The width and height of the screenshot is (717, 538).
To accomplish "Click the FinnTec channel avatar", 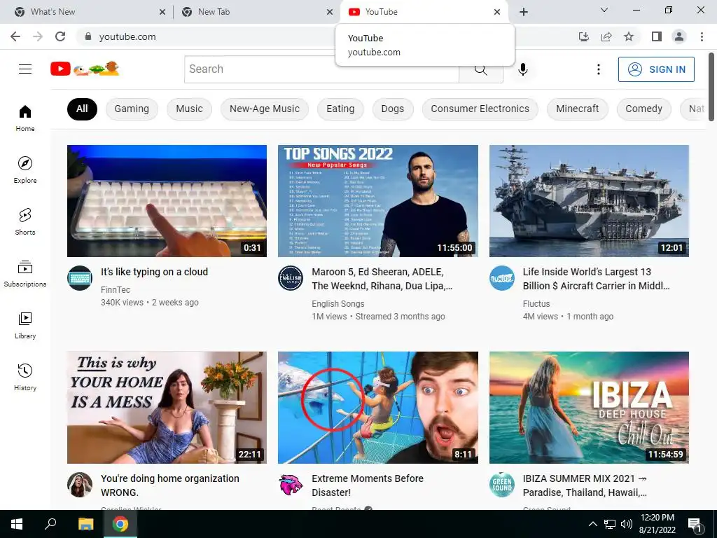I will pyautogui.click(x=80, y=277).
